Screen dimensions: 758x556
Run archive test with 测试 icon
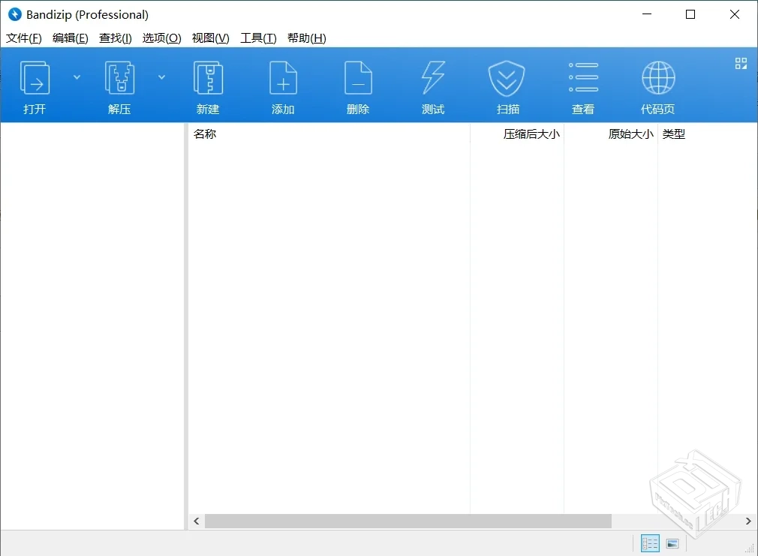[433, 79]
